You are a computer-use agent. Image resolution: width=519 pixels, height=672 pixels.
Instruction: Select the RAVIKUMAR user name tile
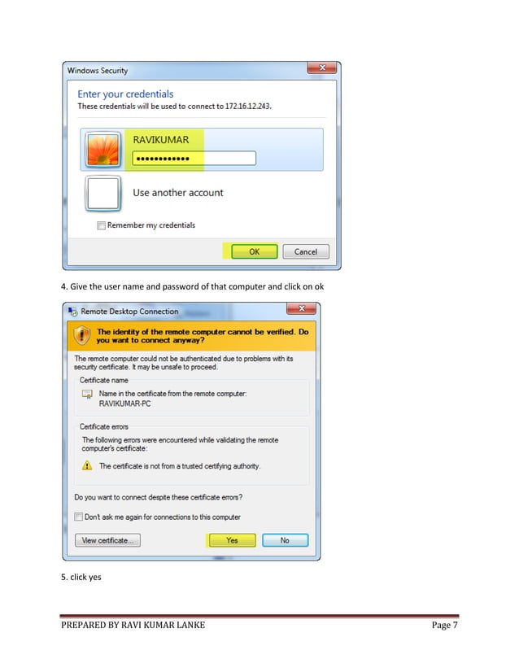click(x=202, y=149)
